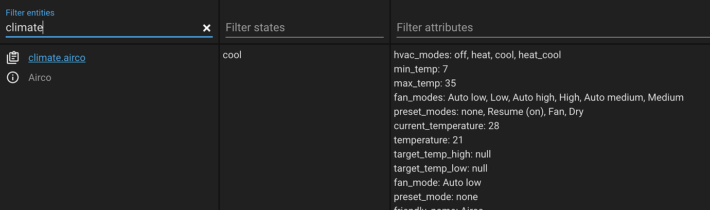Image resolution: width=710 pixels, height=210 pixels.
Task: Copy the climate.airco entity ID with the clipboard icon
Action: 13,58
